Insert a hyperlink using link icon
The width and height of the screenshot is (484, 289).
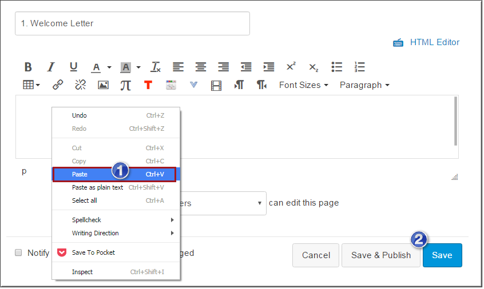click(x=58, y=85)
